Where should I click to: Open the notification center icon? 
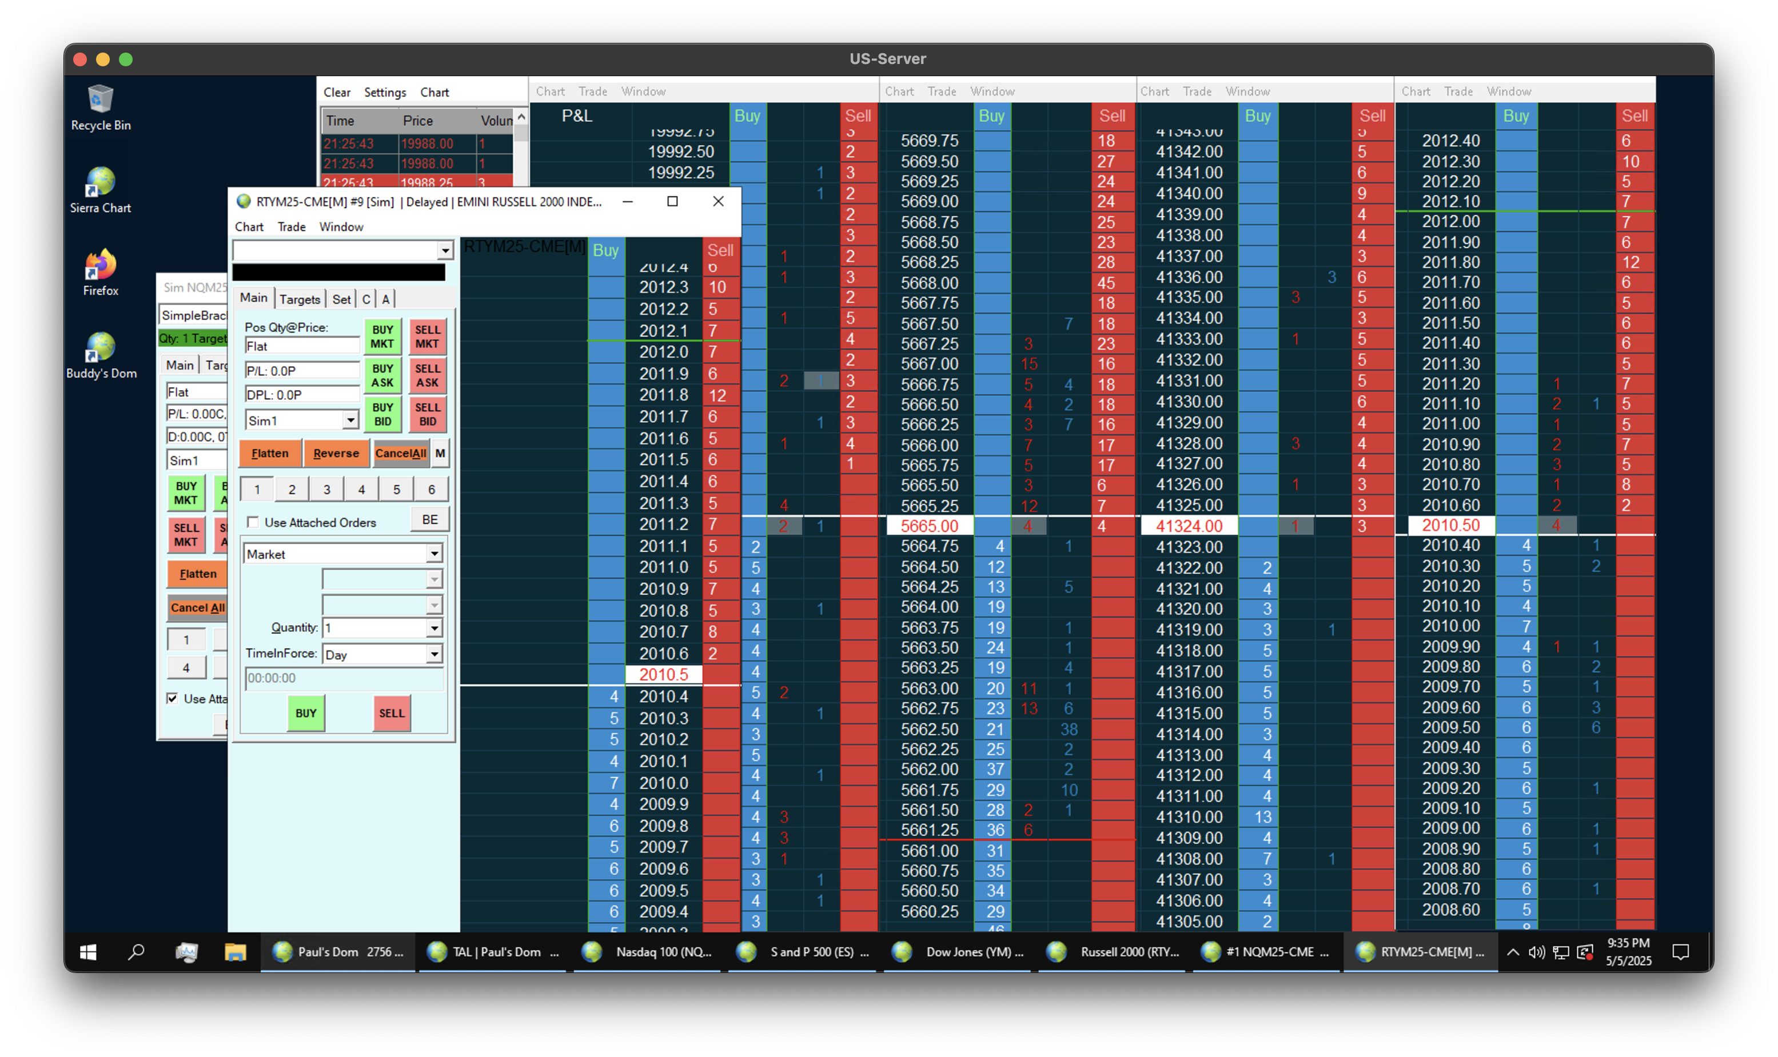click(x=1680, y=952)
